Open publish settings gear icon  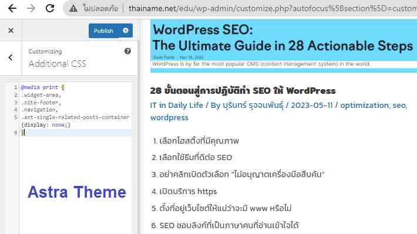[126, 30]
